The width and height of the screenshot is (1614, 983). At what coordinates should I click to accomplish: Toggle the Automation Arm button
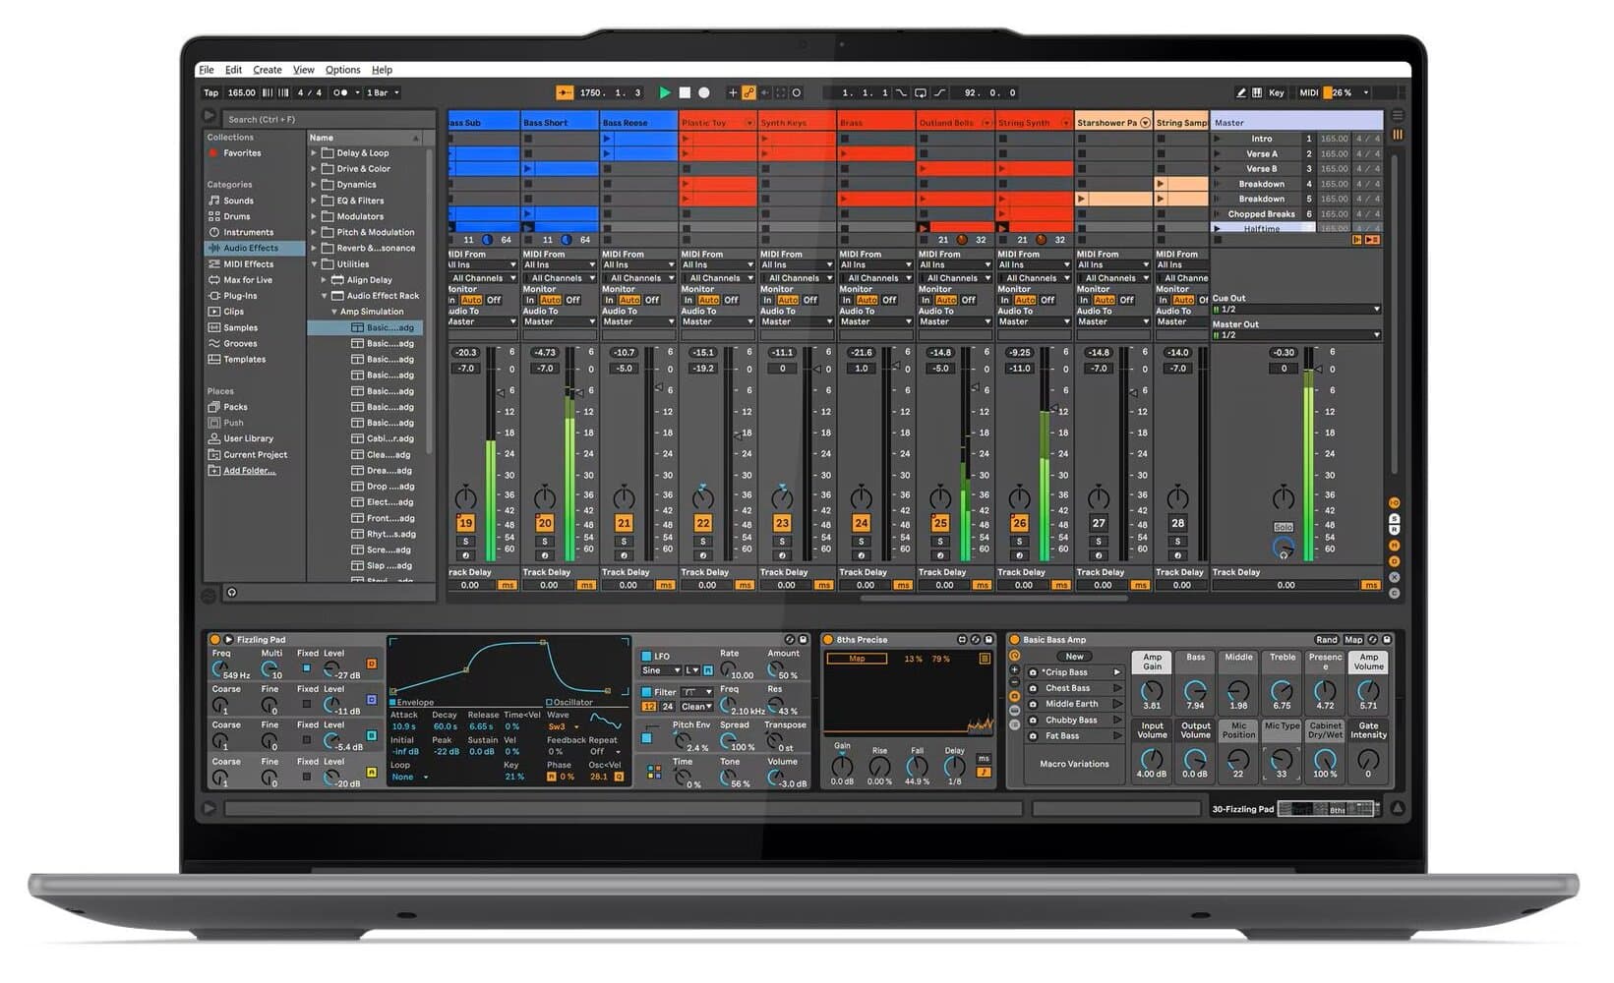pyautogui.click(x=748, y=92)
